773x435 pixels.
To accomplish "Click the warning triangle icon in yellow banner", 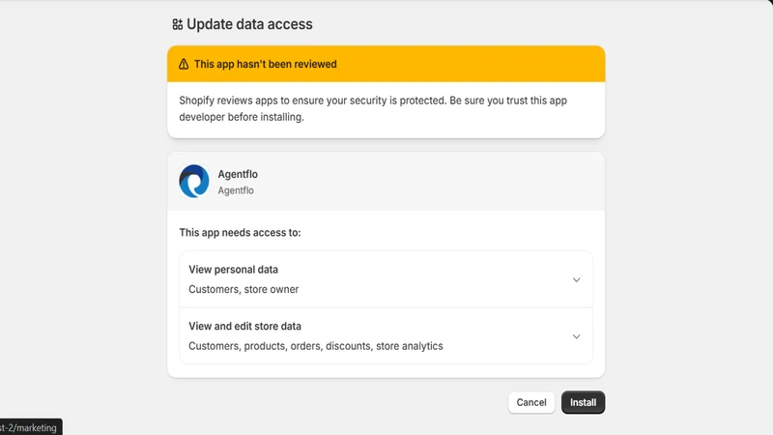I will pyautogui.click(x=184, y=64).
